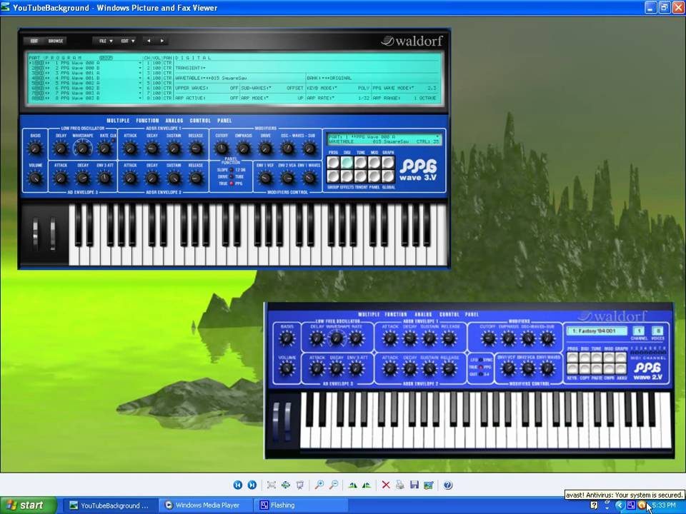Go to the next image in viewer
The image size is (686, 514).
coord(252,485)
